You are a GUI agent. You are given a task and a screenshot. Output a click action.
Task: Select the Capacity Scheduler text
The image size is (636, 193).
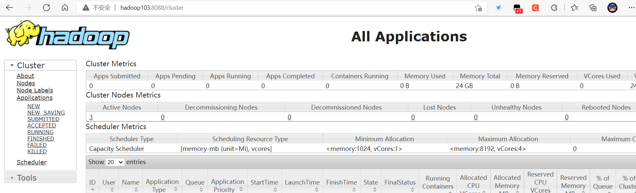click(117, 149)
